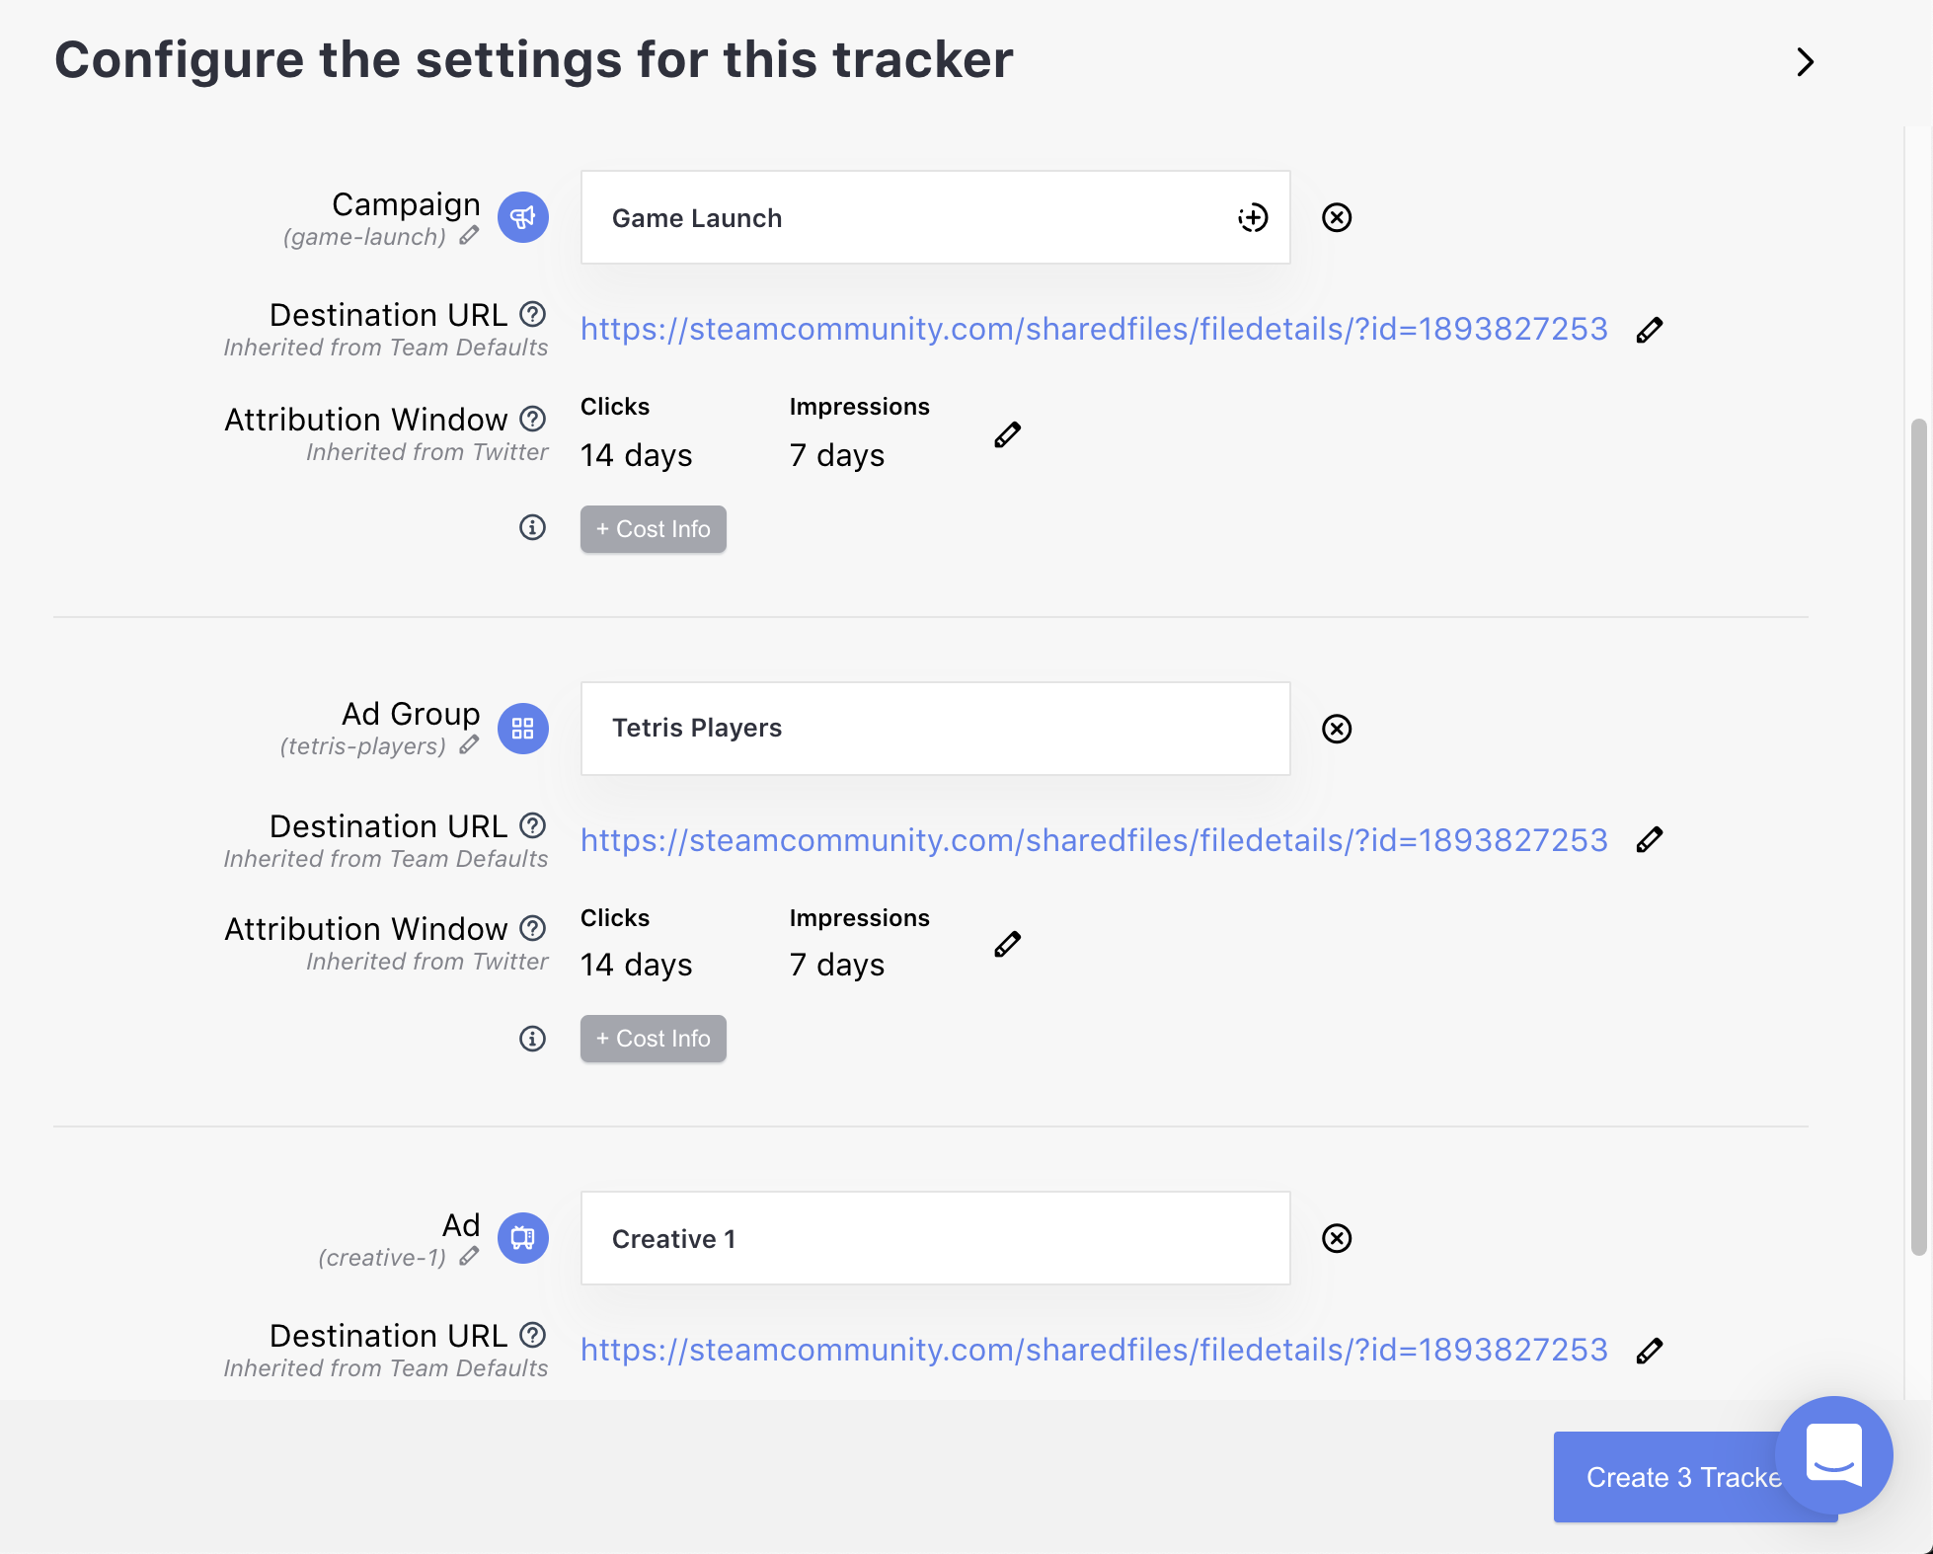Focus the Tetris Players input field
This screenshot has height=1554, width=1933.
(x=936, y=729)
